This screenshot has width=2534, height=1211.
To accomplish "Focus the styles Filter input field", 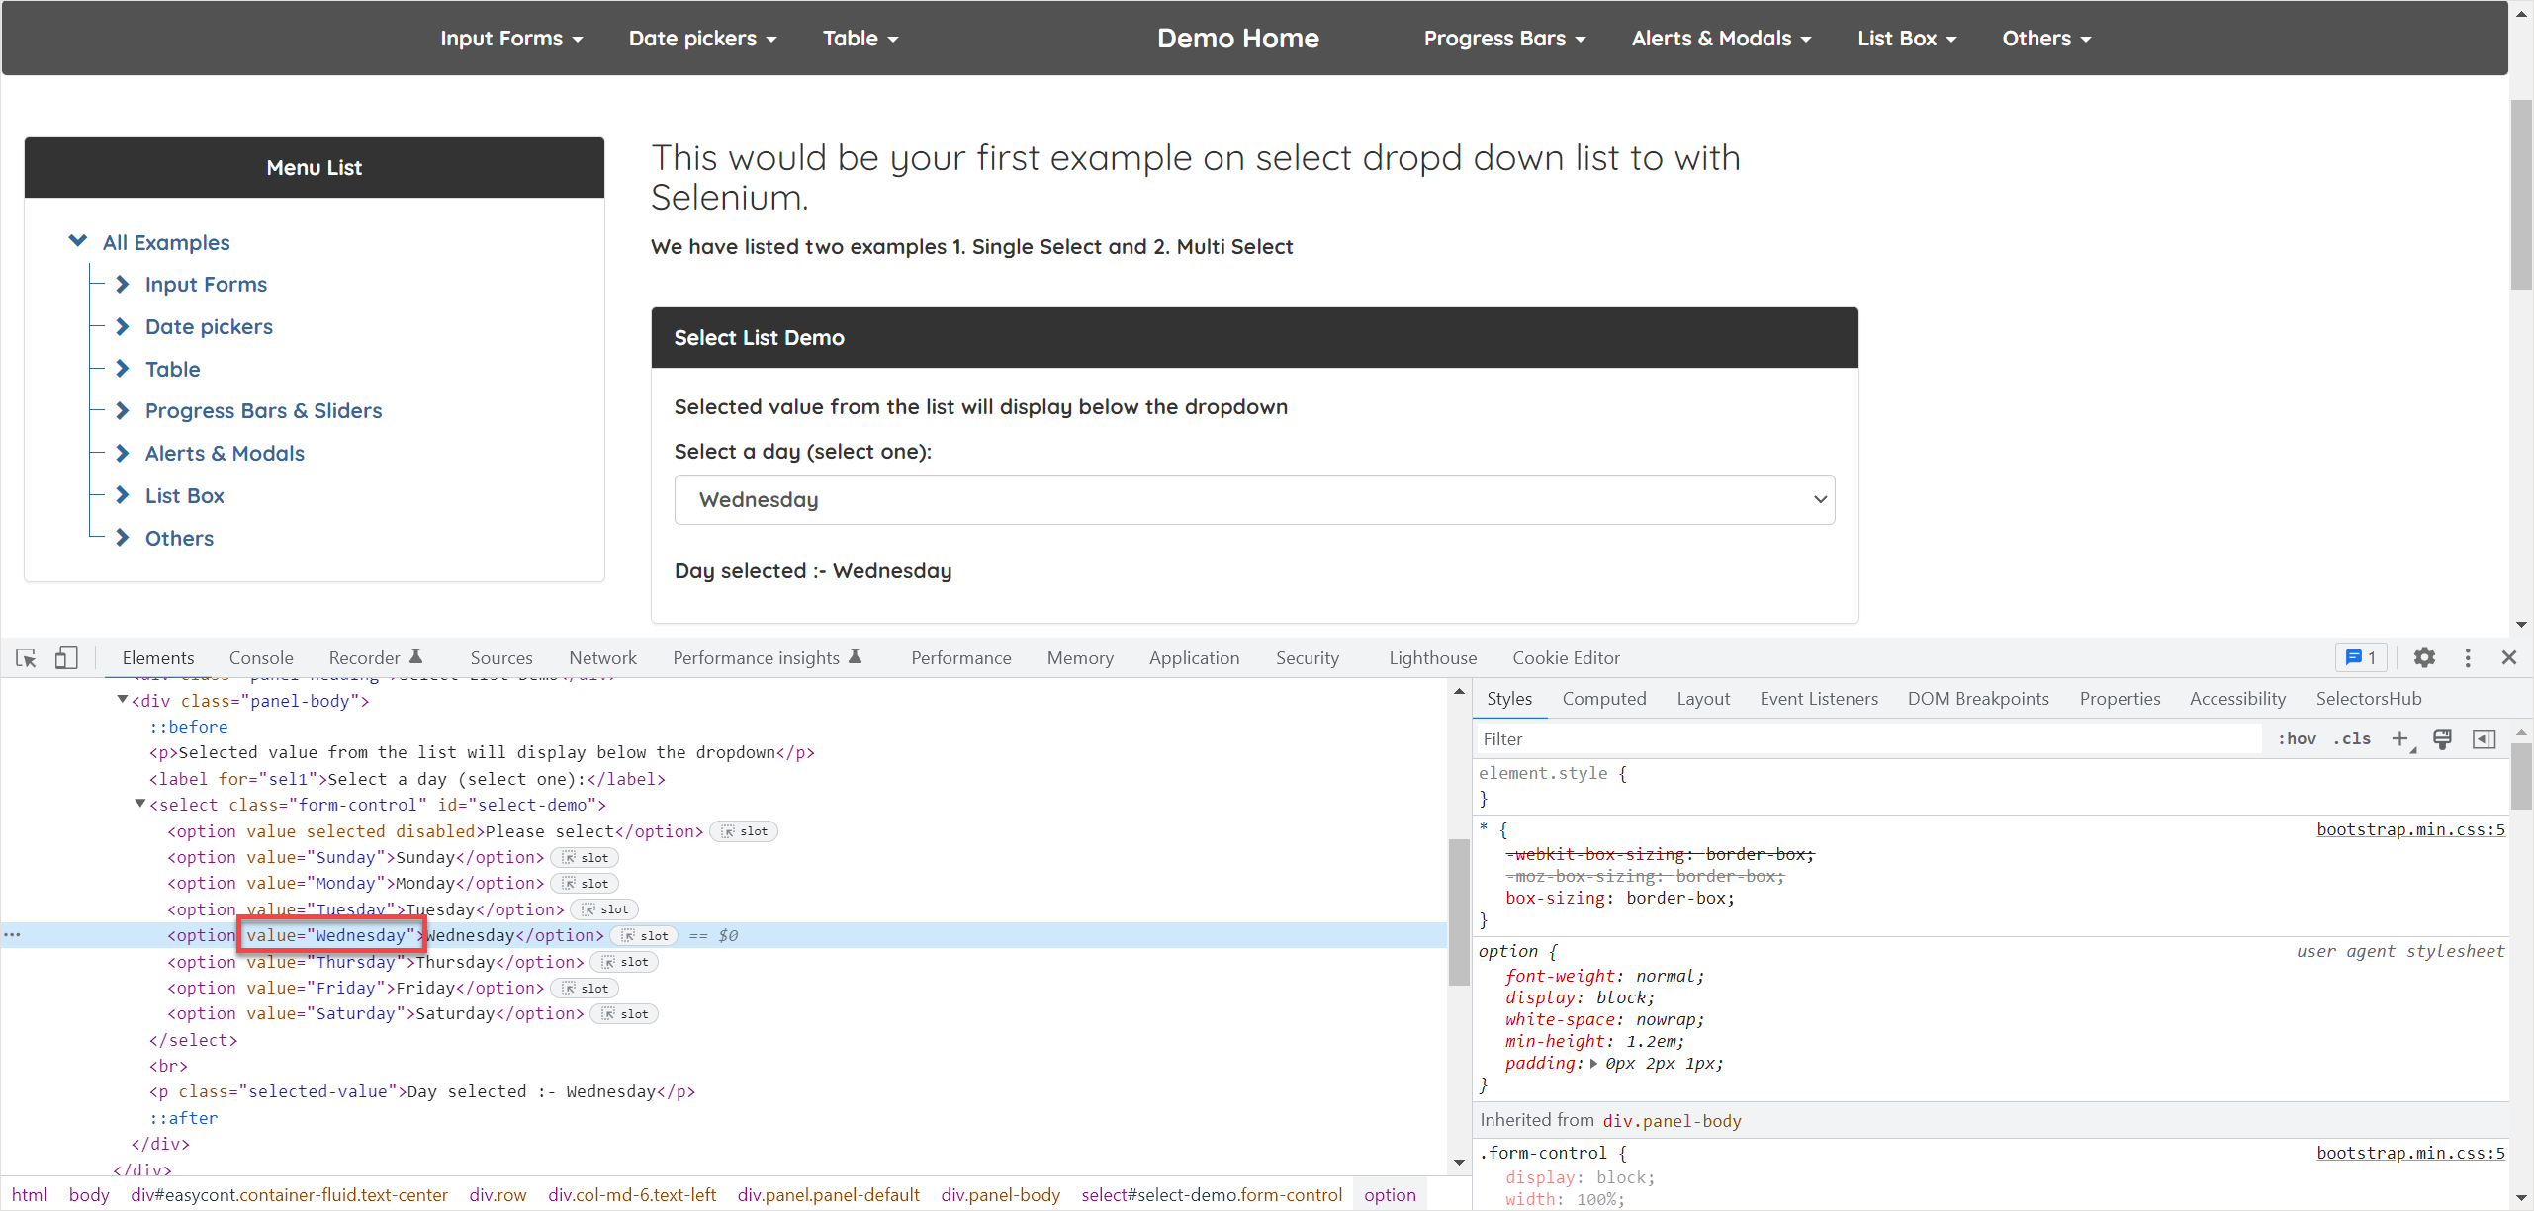I will 1869,739.
